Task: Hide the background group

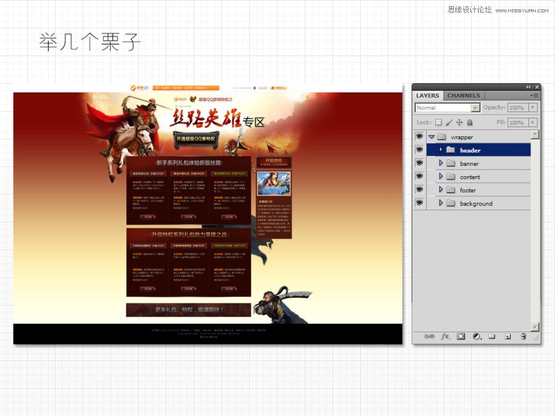Action: [419, 203]
